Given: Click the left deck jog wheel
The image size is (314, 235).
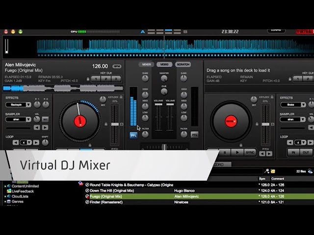Looking at the screenshot, I should [79, 121].
